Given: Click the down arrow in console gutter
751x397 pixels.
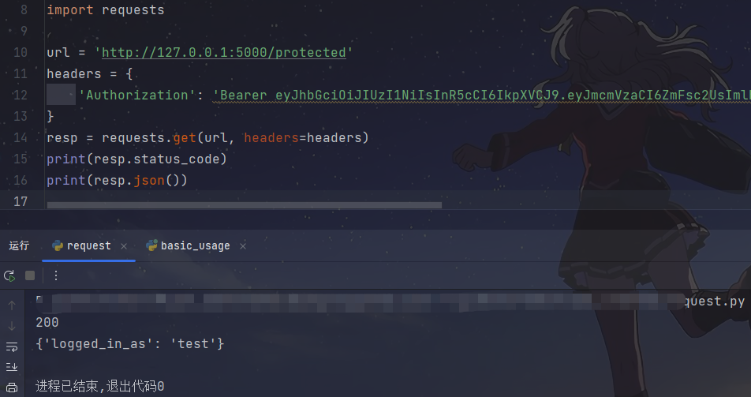Looking at the screenshot, I should click(x=12, y=326).
